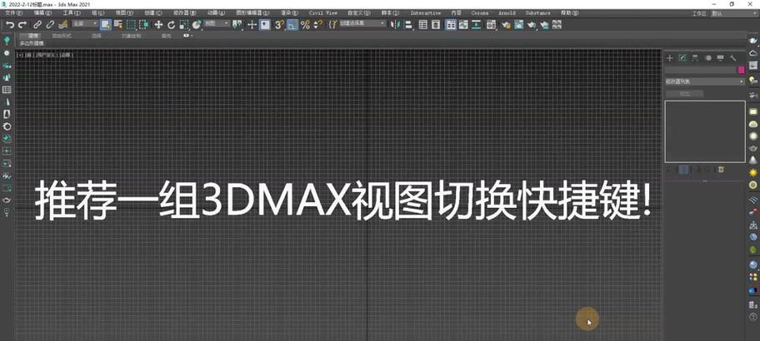Click the Undo arrow icon
The width and height of the screenshot is (760, 341).
tap(10, 24)
